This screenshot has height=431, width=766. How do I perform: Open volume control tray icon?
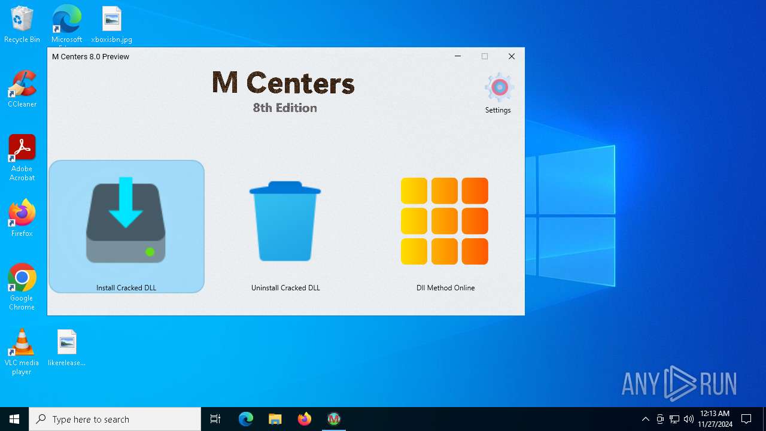689,419
